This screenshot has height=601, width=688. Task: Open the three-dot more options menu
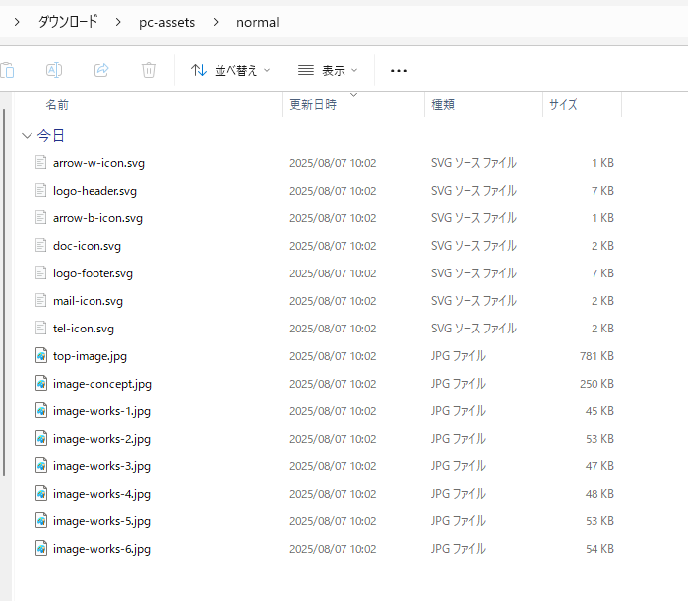pos(399,71)
